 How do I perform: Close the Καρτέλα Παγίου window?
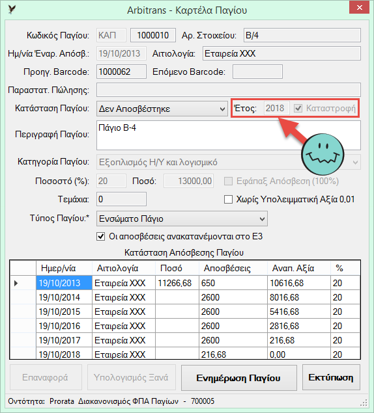(x=359, y=8)
